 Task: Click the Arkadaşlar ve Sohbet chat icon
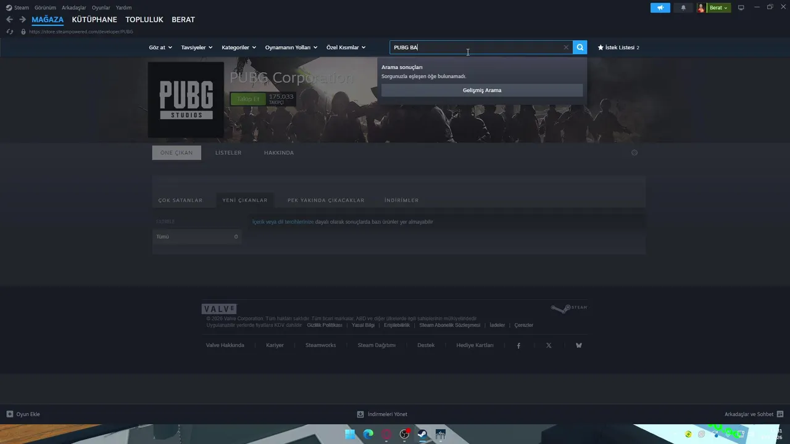click(780, 414)
